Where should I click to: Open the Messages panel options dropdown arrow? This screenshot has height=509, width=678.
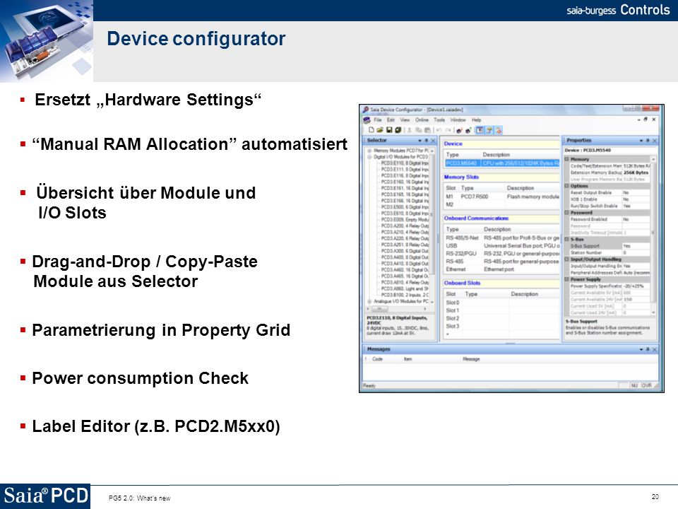point(641,349)
